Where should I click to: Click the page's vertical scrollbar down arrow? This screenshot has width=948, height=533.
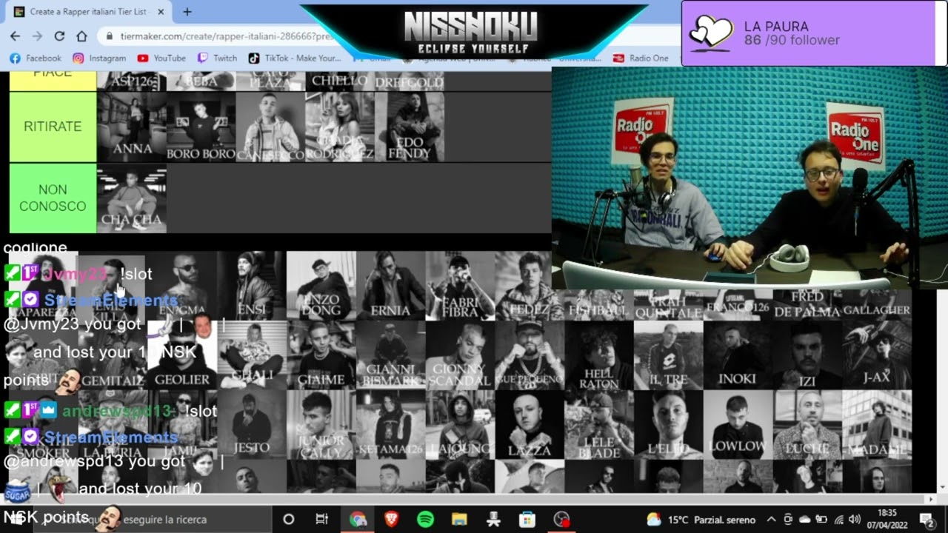click(x=942, y=487)
